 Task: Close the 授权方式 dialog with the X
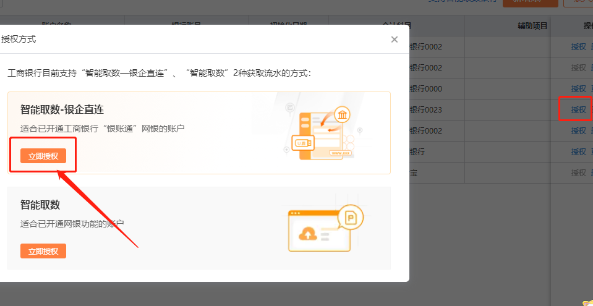coord(395,40)
